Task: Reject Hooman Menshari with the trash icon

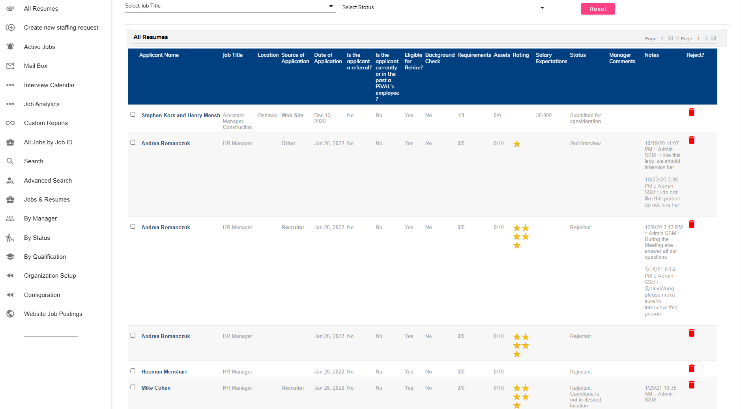Action: coord(692,368)
